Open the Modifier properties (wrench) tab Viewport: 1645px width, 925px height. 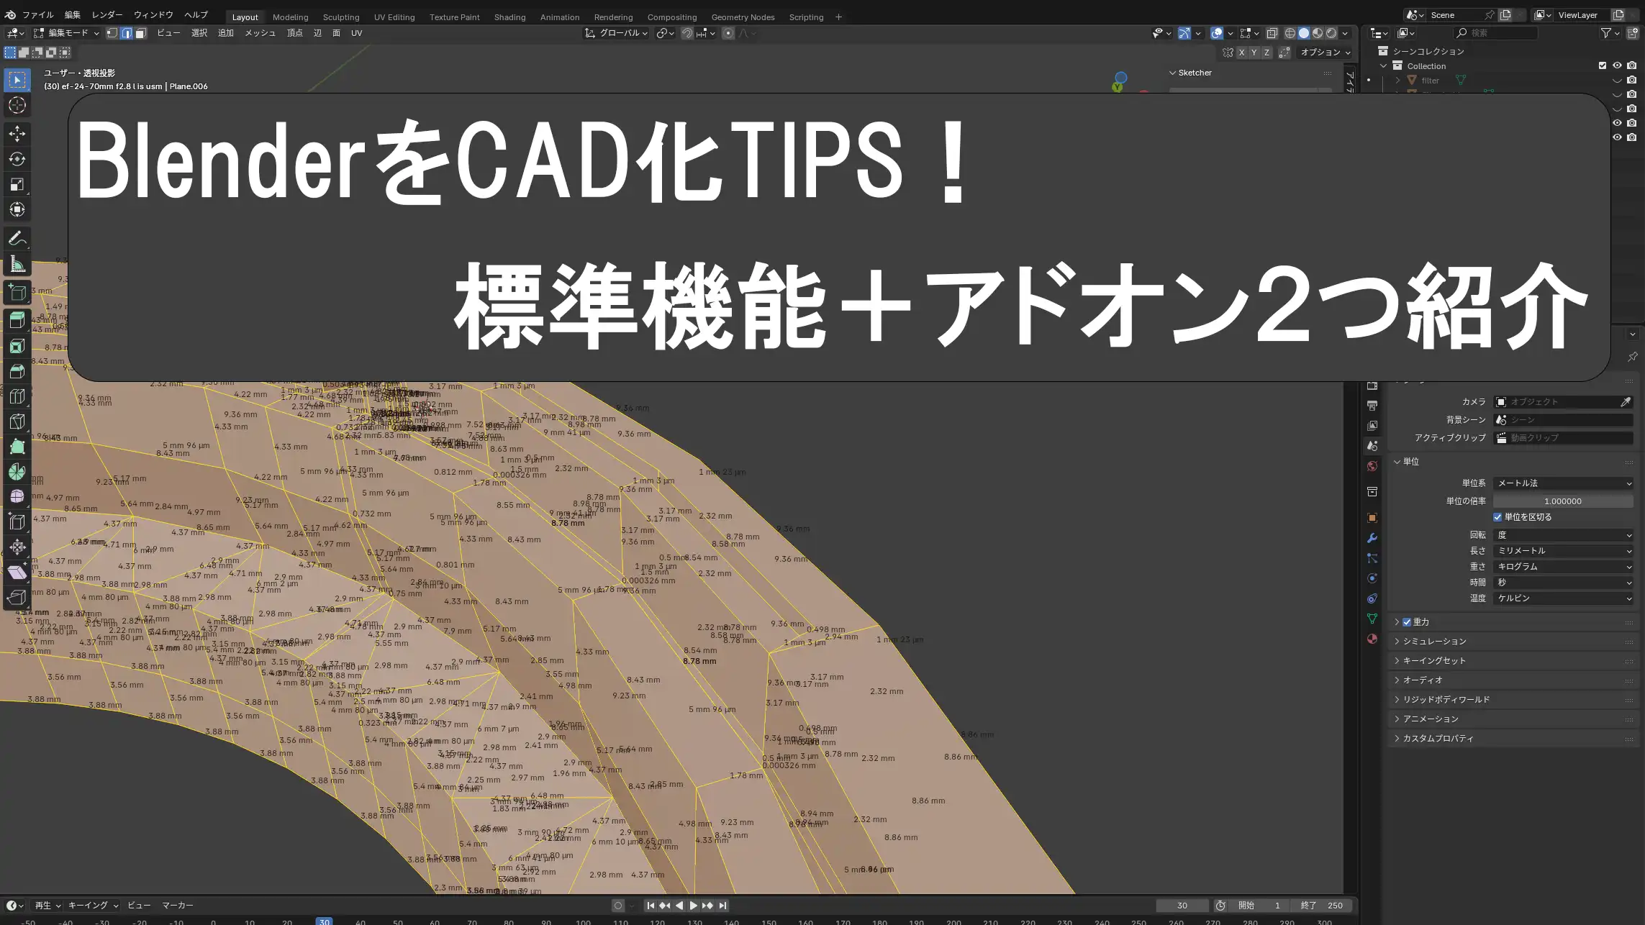pyautogui.click(x=1373, y=538)
